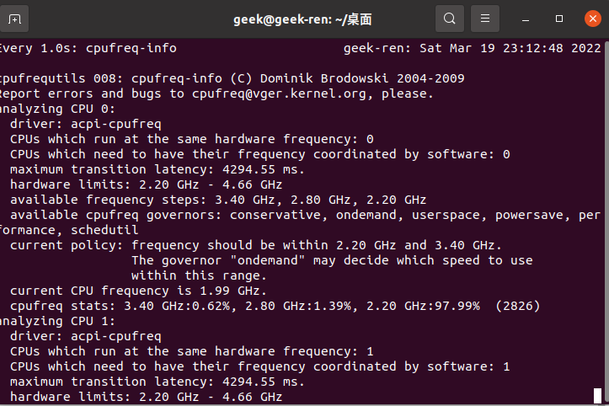Click the terminal scrollbar on the right

point(606,222)
